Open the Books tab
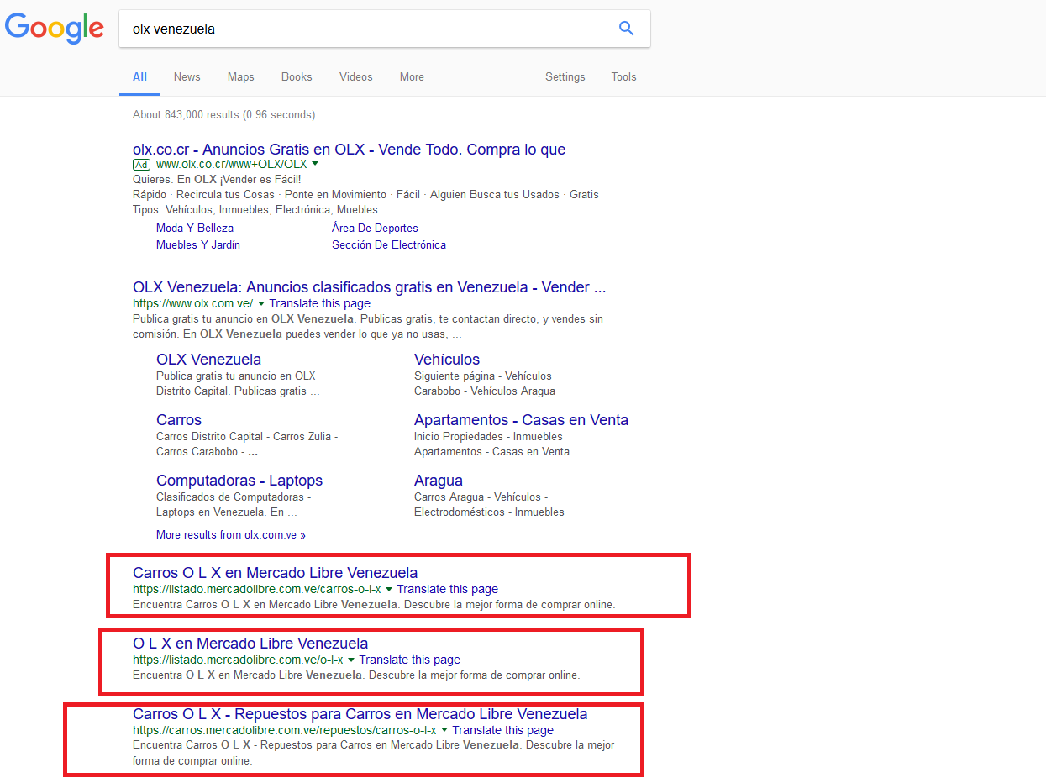1046x783 pixels. (297, 76)
